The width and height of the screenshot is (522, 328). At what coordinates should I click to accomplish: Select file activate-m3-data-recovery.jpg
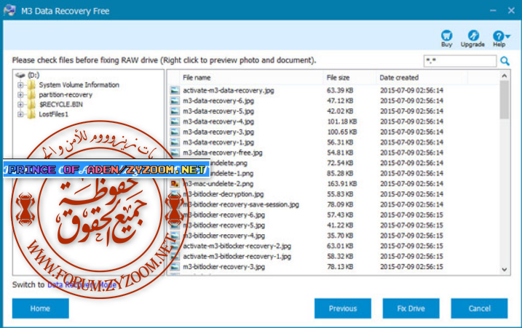point(229,90)
